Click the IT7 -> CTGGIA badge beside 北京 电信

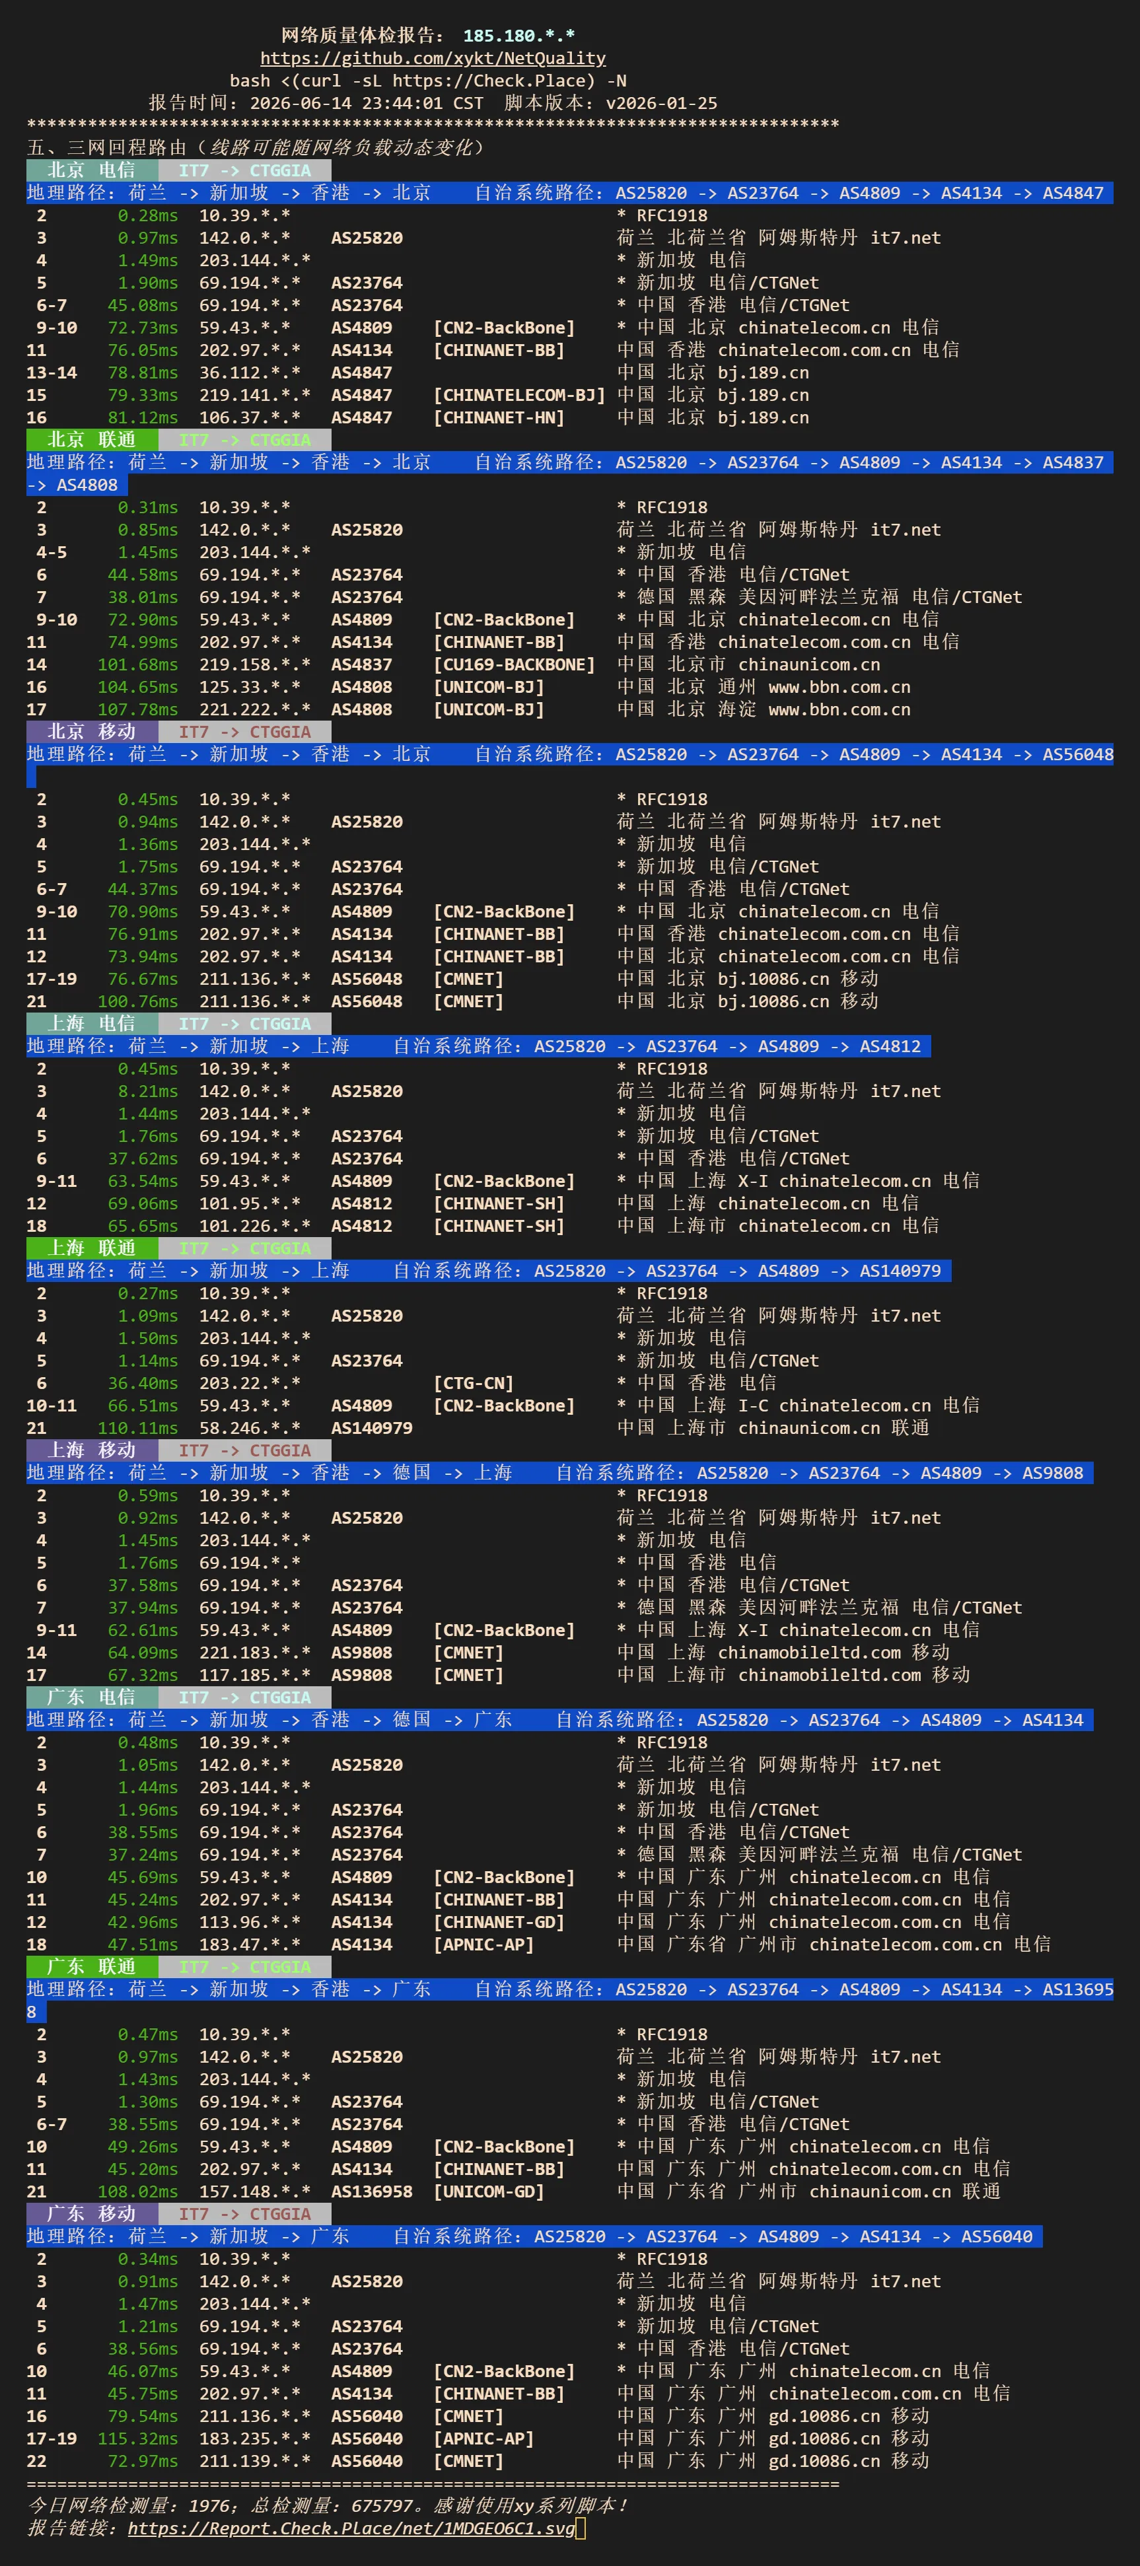point(245,170)
